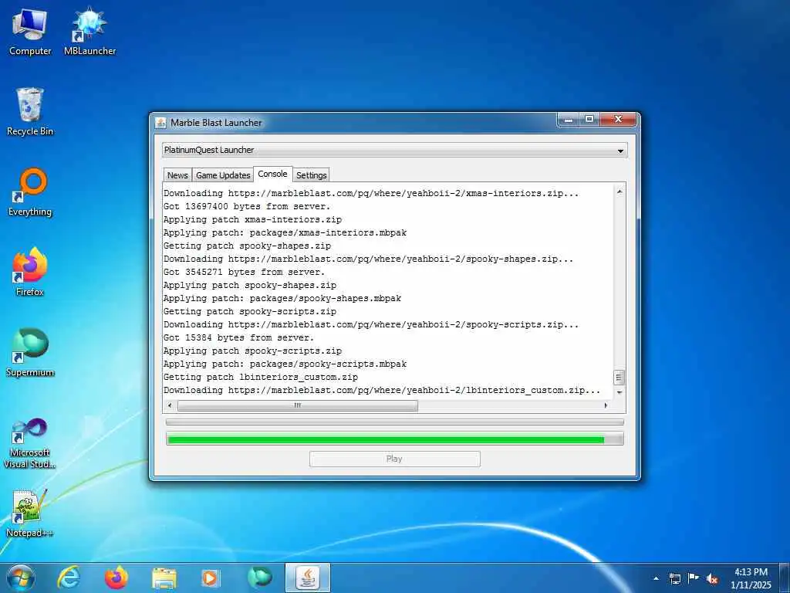Viewport: 790px width, 593px height.
Task: Click the horizontal scroll left arrow
Action: click(x=170, y=405)
